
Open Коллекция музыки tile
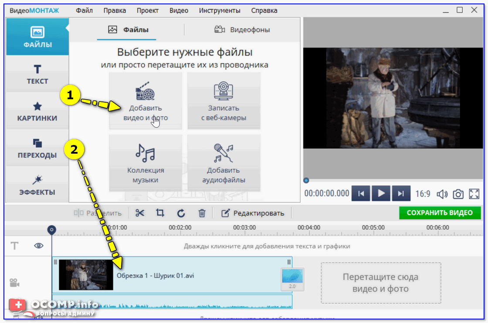[x=146, y=163]
